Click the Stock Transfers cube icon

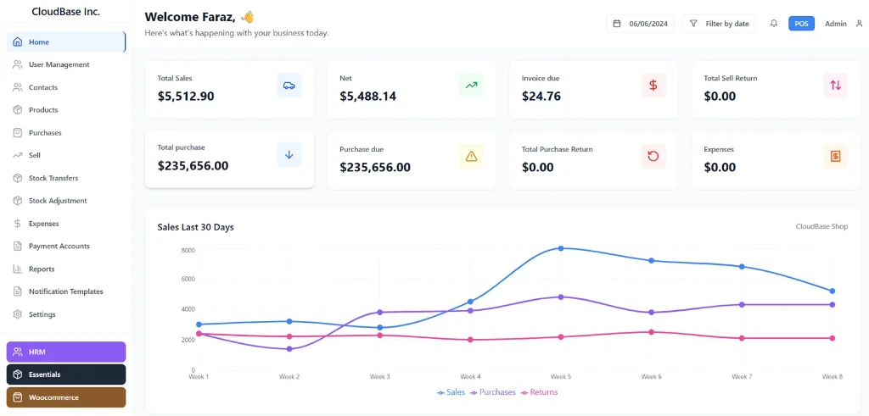pos(18,178)
